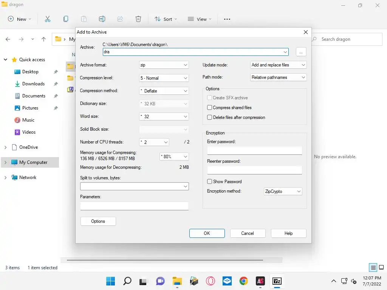Viewport: 387px width, 290px height.
Task: Open the See more ellipsis menu in Explorer
Action: [x=227, y=19]
